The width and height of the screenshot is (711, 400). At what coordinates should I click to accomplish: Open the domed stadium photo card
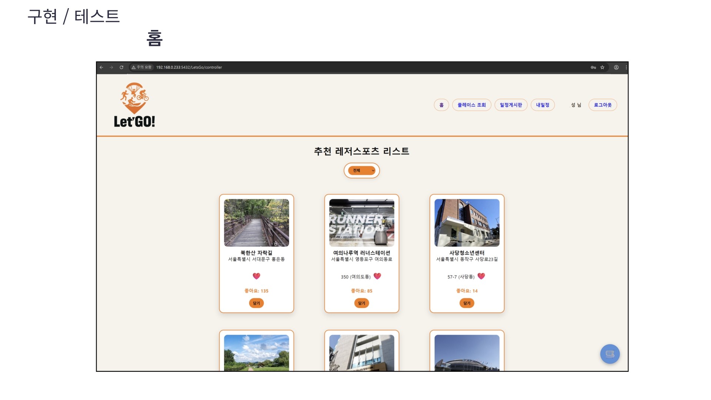467,353
